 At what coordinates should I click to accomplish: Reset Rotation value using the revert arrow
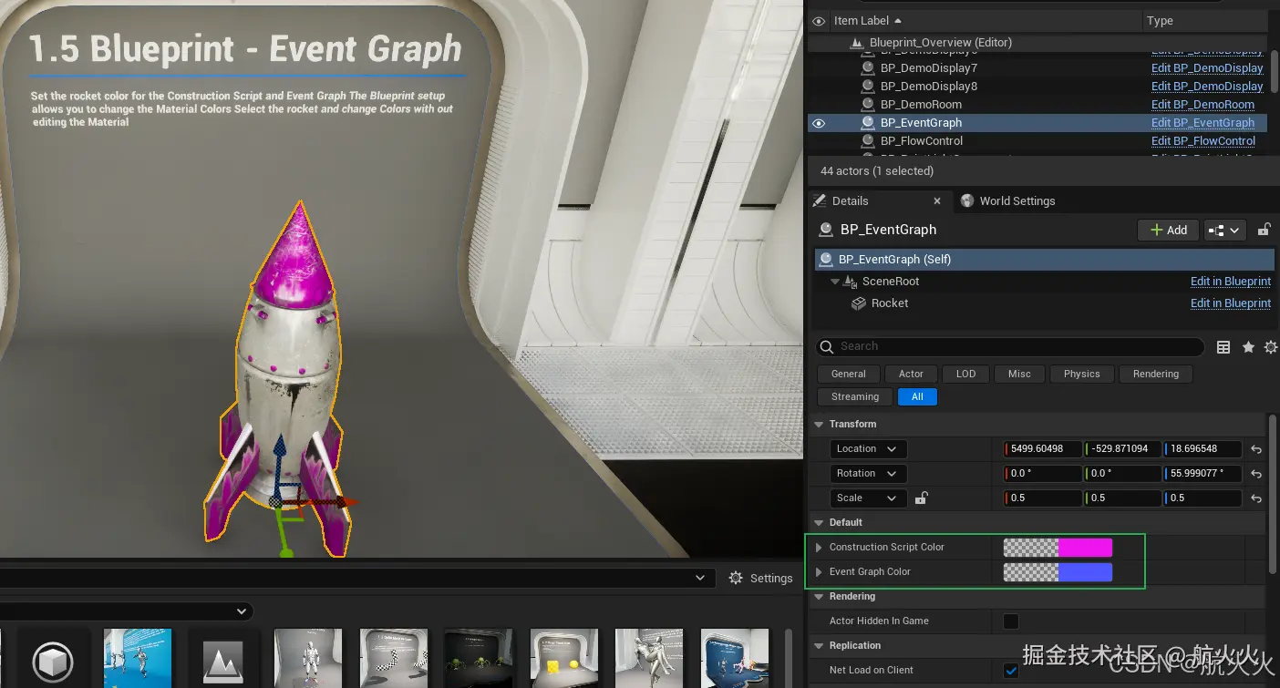click(x=1256, y=474)
